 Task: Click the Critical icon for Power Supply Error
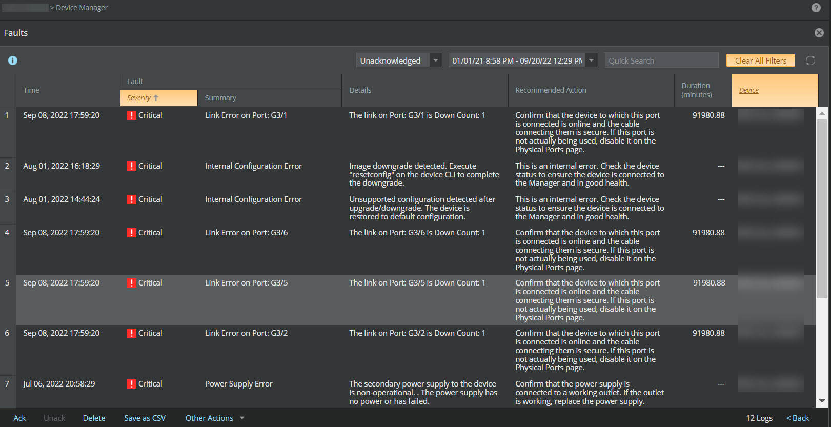pyautogui.click(x=131, y=384)
